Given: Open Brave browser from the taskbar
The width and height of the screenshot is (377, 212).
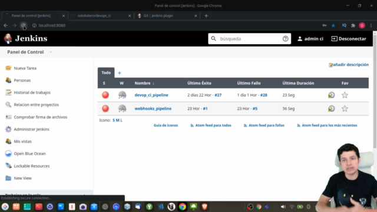Looking at the screenshot, I should (x=204, y=207).
